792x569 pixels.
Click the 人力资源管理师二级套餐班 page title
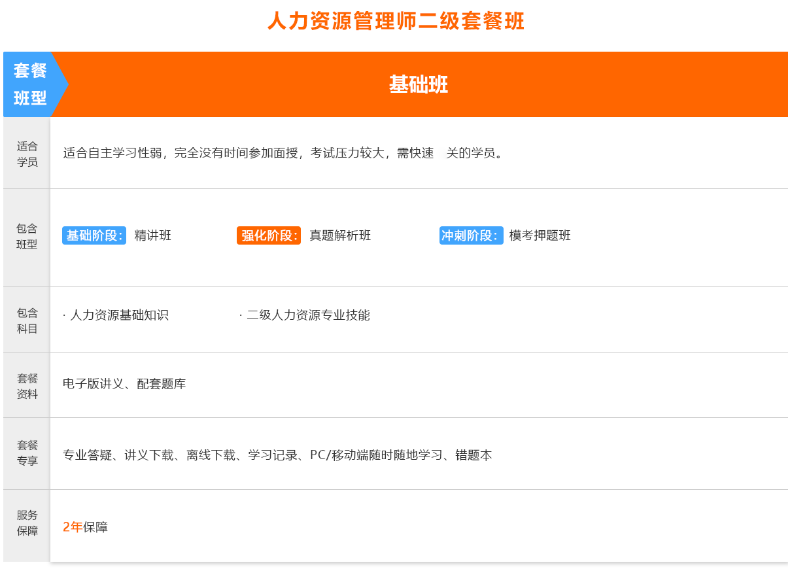coord(396,21)
